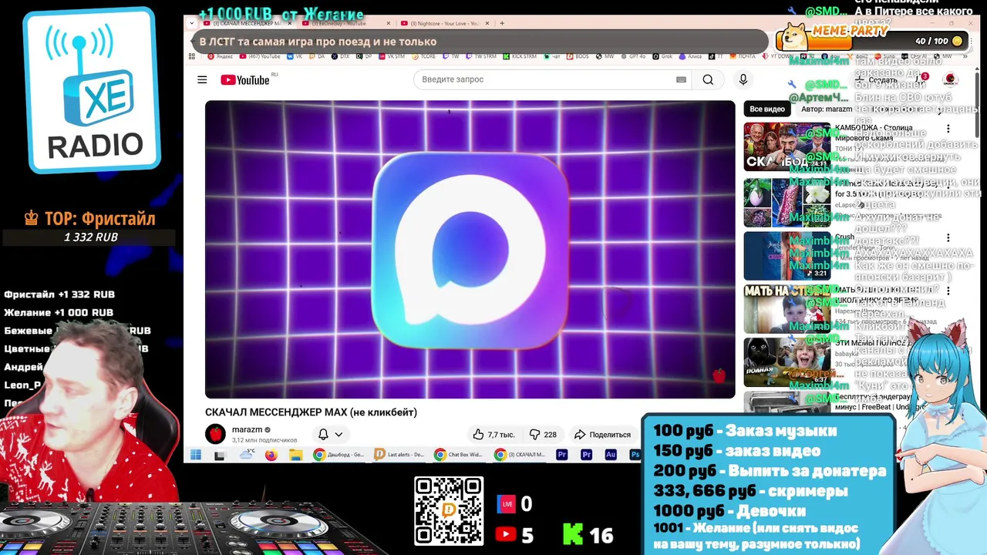Screen dimensions: 987x555
Task: Open the Crush video thumbnail
Action: tap(787, 256)
